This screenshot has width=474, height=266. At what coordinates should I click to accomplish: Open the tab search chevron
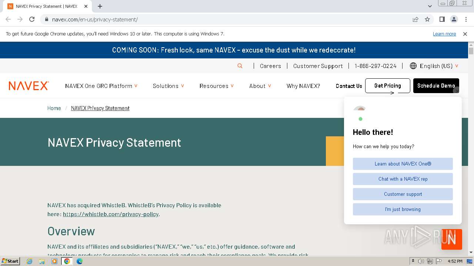430,6
